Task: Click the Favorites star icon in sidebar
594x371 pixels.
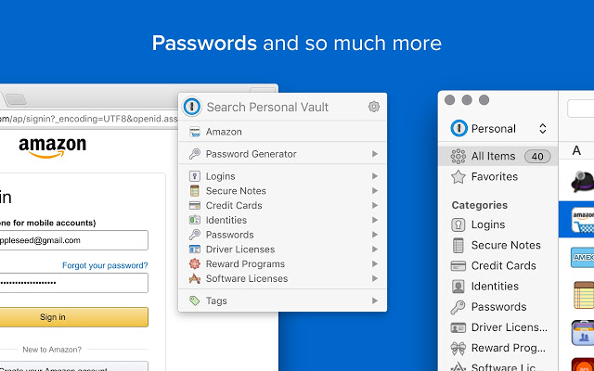Action: 458,176
